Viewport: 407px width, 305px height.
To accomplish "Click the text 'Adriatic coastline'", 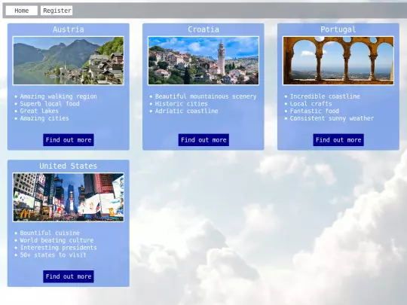I will pyautogui.click(x=187, y=111).
